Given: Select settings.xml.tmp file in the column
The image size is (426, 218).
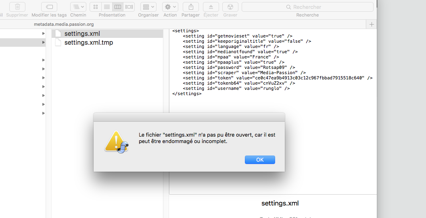Looking at the screenshot, I should click(x=89, y=42).
